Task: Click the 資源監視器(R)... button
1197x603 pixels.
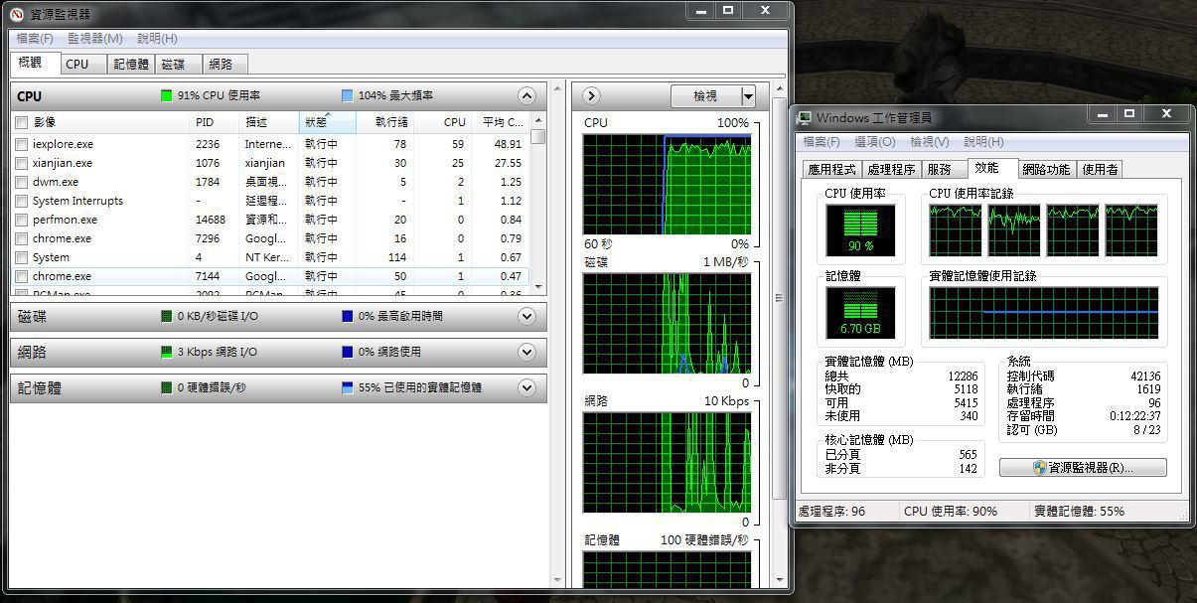Action: [1083, 467]
